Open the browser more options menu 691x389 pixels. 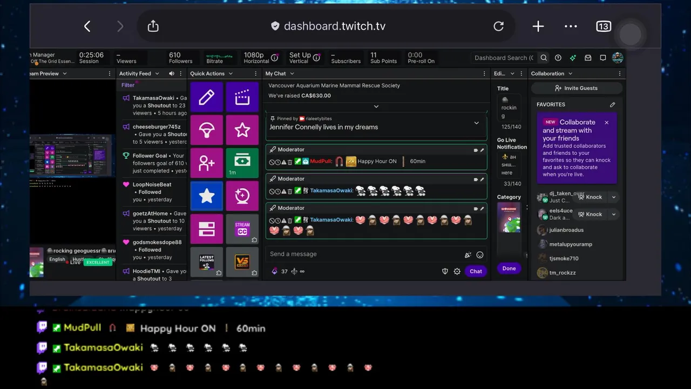tap(571, 26)
